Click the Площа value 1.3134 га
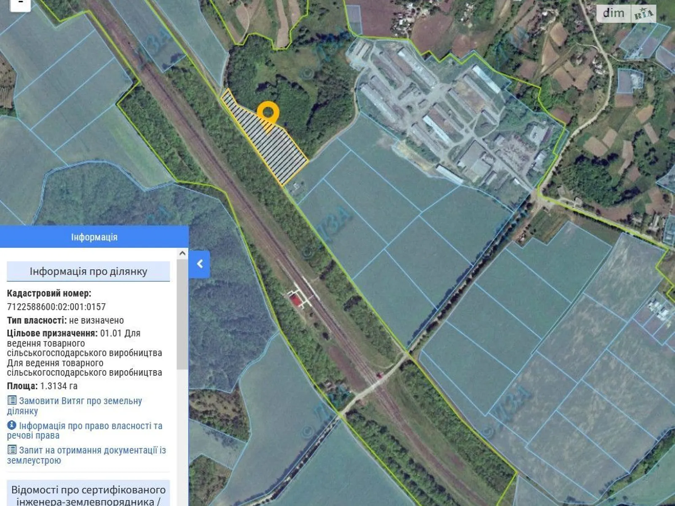The height and width of the screenshot is (506, 675). [59, 386]
